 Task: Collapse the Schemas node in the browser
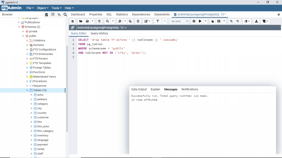click(18, 27)
